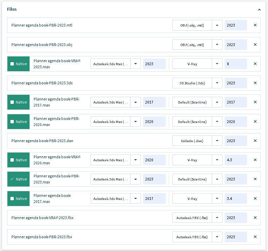The image size is (268, 251).
Task: Remove the Planner agenda book-PBR-2023.obj file
Action: click(255, 45)
